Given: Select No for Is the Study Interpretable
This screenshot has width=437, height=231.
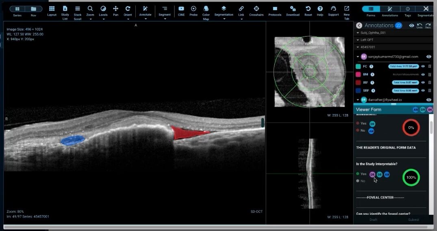Looking at the screenshot, I should click(x=358, y=181).
